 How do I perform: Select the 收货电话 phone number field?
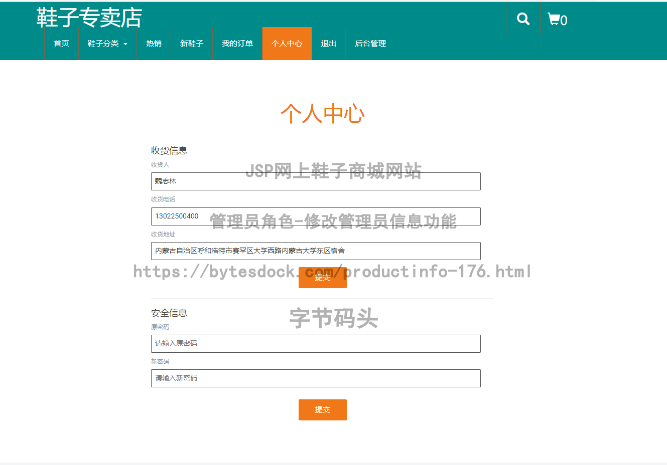click(x=316, y=216)
